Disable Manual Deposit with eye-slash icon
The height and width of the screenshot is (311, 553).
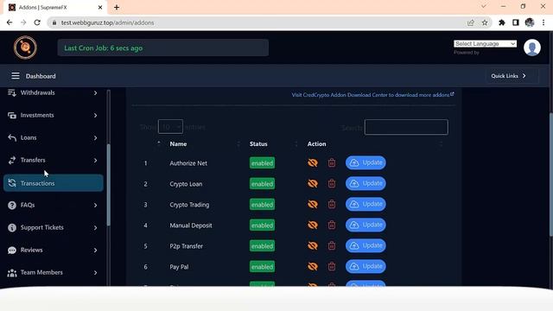tap(313, 225)
